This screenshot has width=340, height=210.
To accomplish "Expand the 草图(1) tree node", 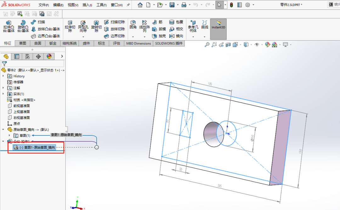I will coord(9,135).
